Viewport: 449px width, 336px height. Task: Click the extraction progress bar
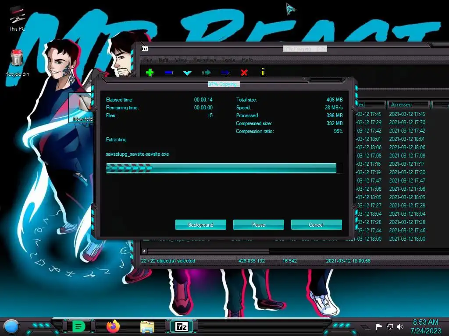click(x=224, y=168)
